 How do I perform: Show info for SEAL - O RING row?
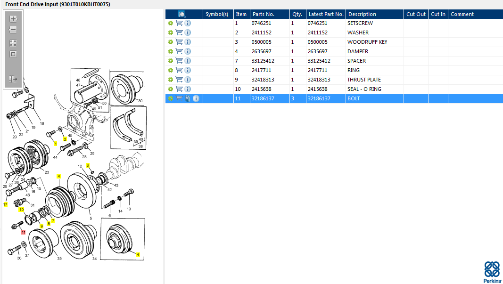[x=188, y=89]
